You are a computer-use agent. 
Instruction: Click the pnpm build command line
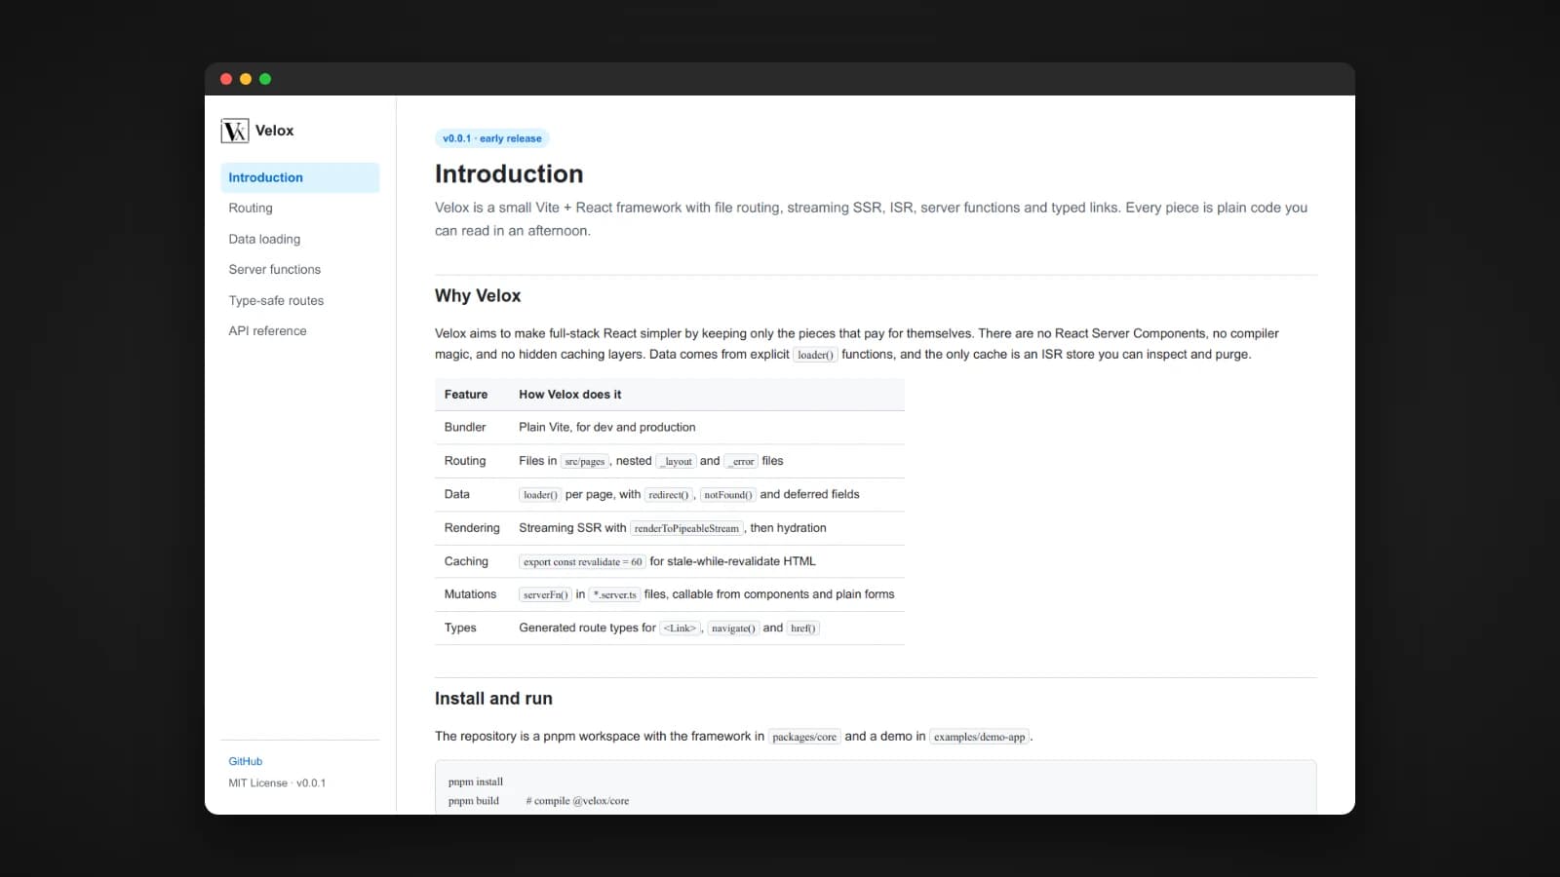coord(538,801)
